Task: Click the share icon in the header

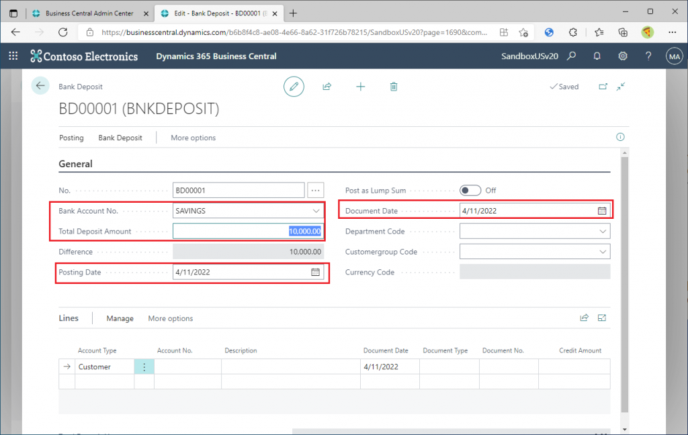Action: point(327,87)
